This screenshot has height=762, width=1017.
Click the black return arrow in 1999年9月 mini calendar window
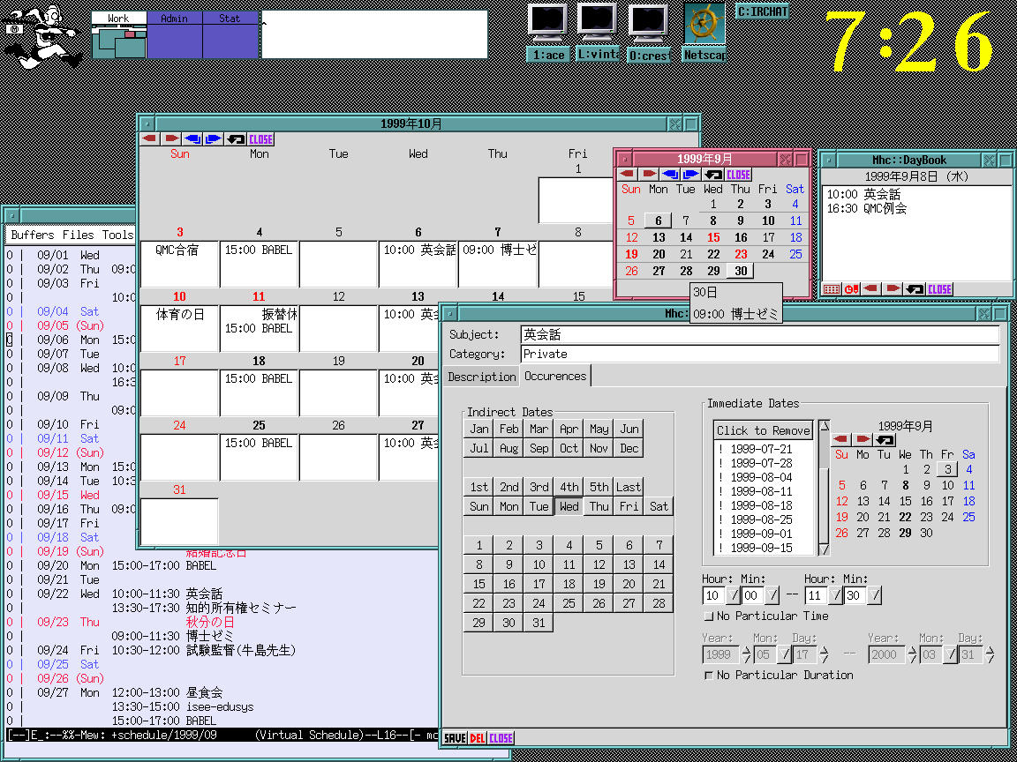(x=713, y=175)
